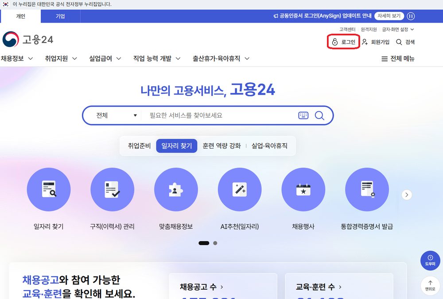Screen dimensions: 443x299
Task: Click the 구직(이력서) 관리 label
Action: click(112, 226)
